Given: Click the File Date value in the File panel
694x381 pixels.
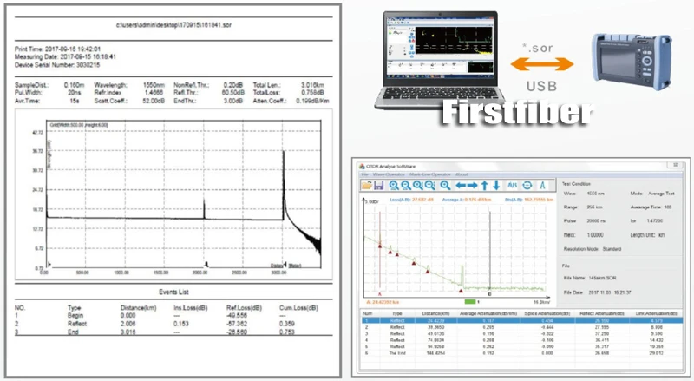Looking at the screenshot, I should (610, 292).
